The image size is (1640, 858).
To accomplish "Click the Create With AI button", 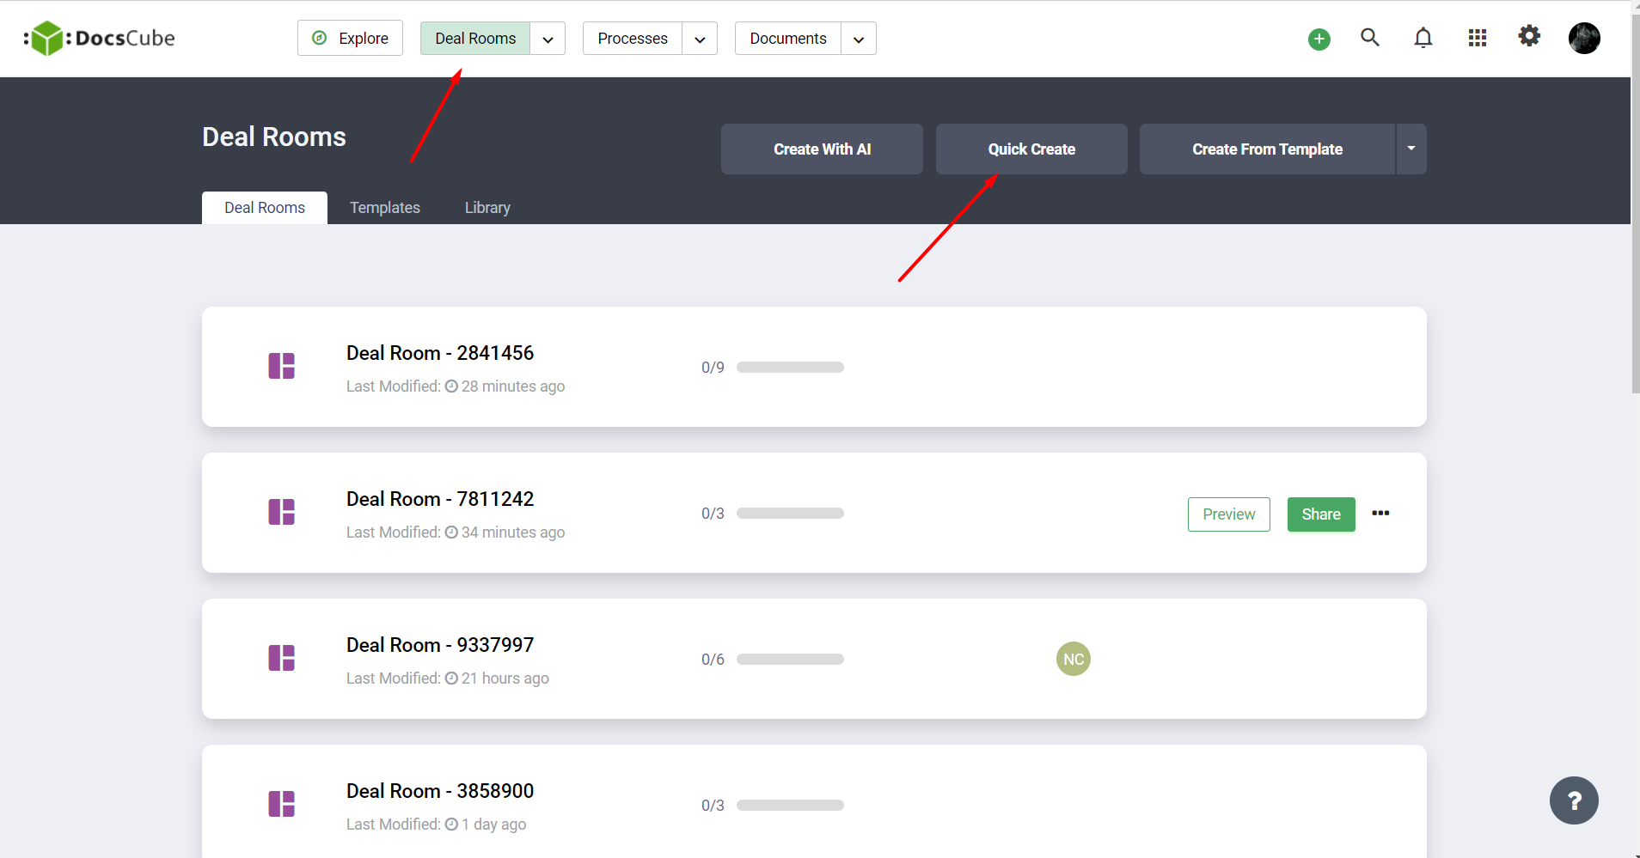I will [x=822, y=149].
